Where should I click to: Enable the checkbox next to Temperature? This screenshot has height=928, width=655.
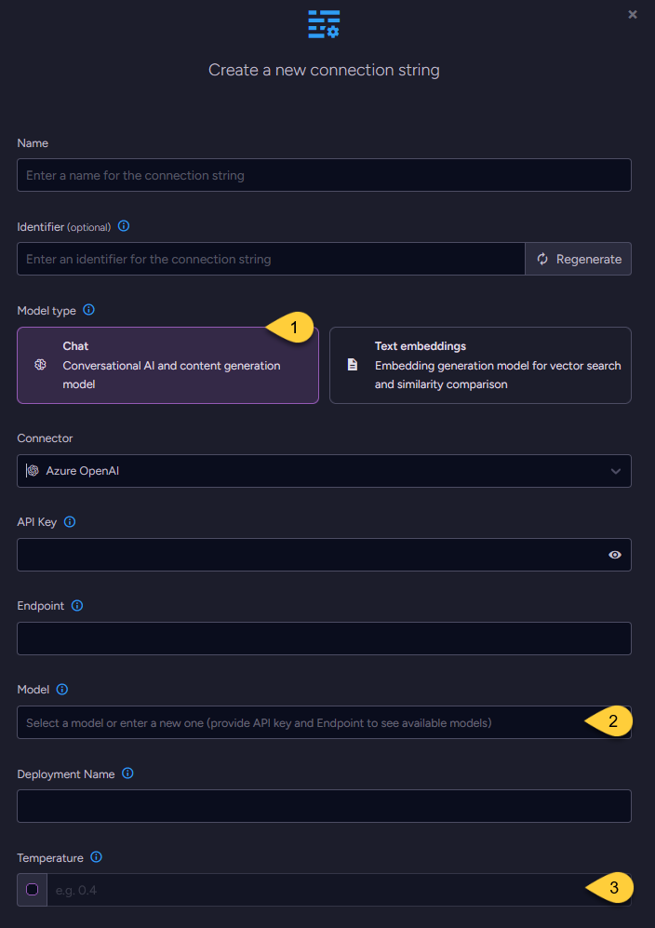point(31,889)
